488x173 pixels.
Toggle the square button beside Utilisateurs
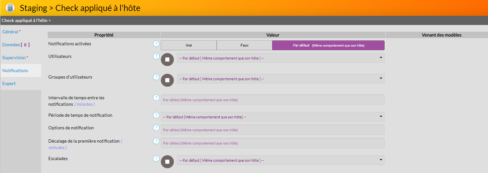[x=167, y=59]
